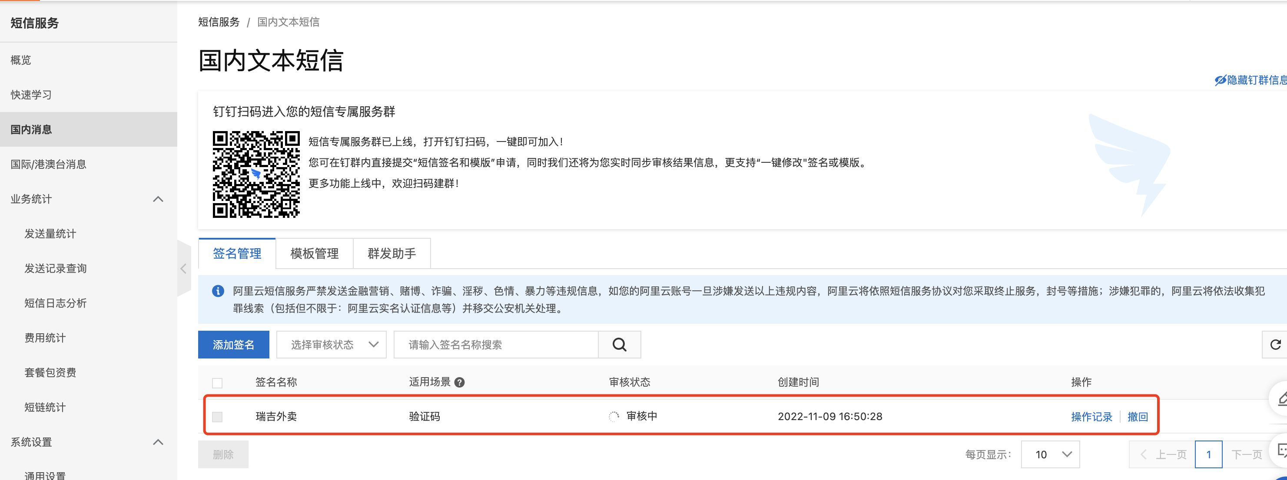1287x480 pixels.
Task: Click 撤回 to withdraw the signature review
Action: click(1138, 417)
